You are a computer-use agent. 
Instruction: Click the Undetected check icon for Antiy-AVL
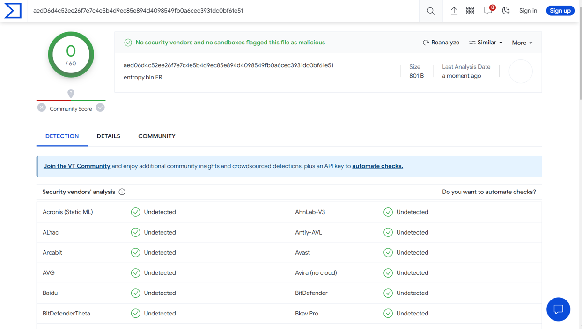[388, 232]
